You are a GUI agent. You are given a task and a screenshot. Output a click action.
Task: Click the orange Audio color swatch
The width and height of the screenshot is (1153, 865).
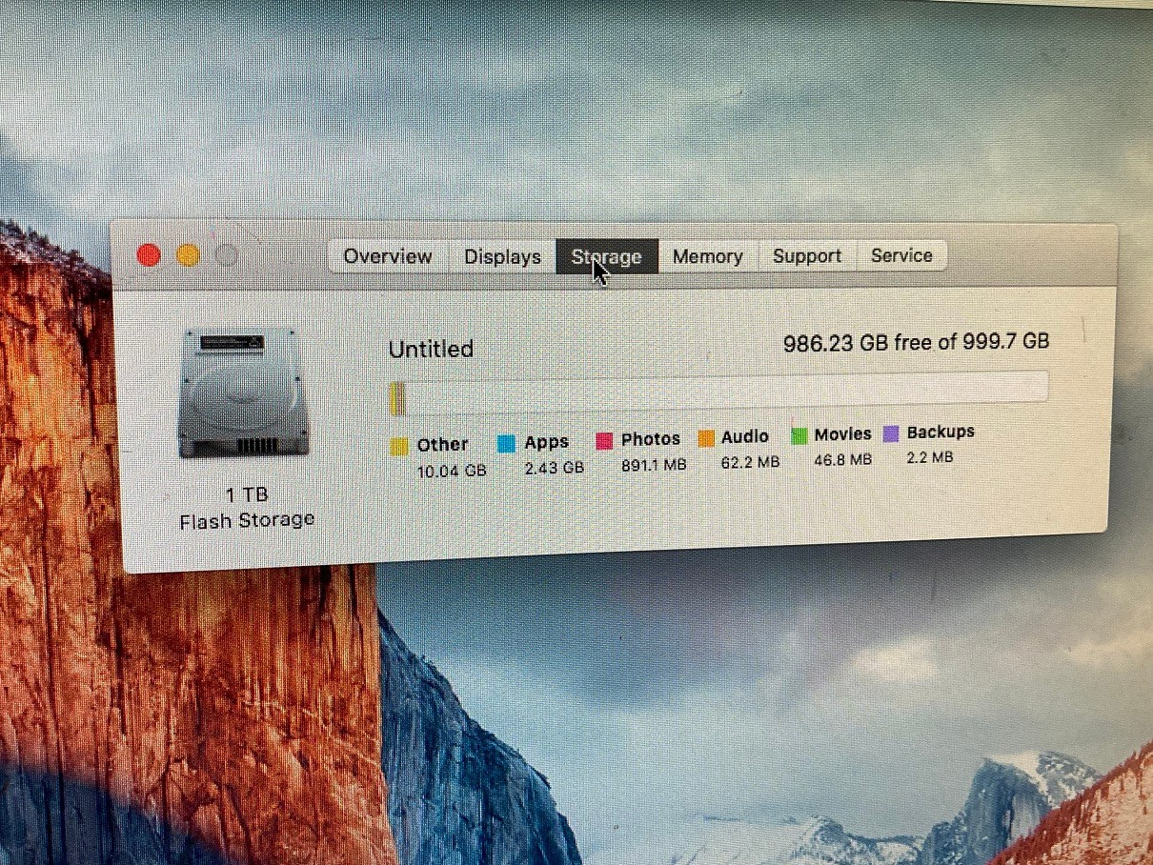coord(706,438)
